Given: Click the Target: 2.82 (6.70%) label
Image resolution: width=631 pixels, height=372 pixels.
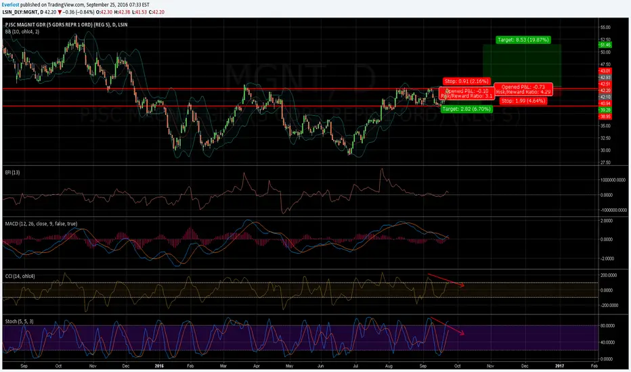Looking at the screenshot, I should [466, 109].
